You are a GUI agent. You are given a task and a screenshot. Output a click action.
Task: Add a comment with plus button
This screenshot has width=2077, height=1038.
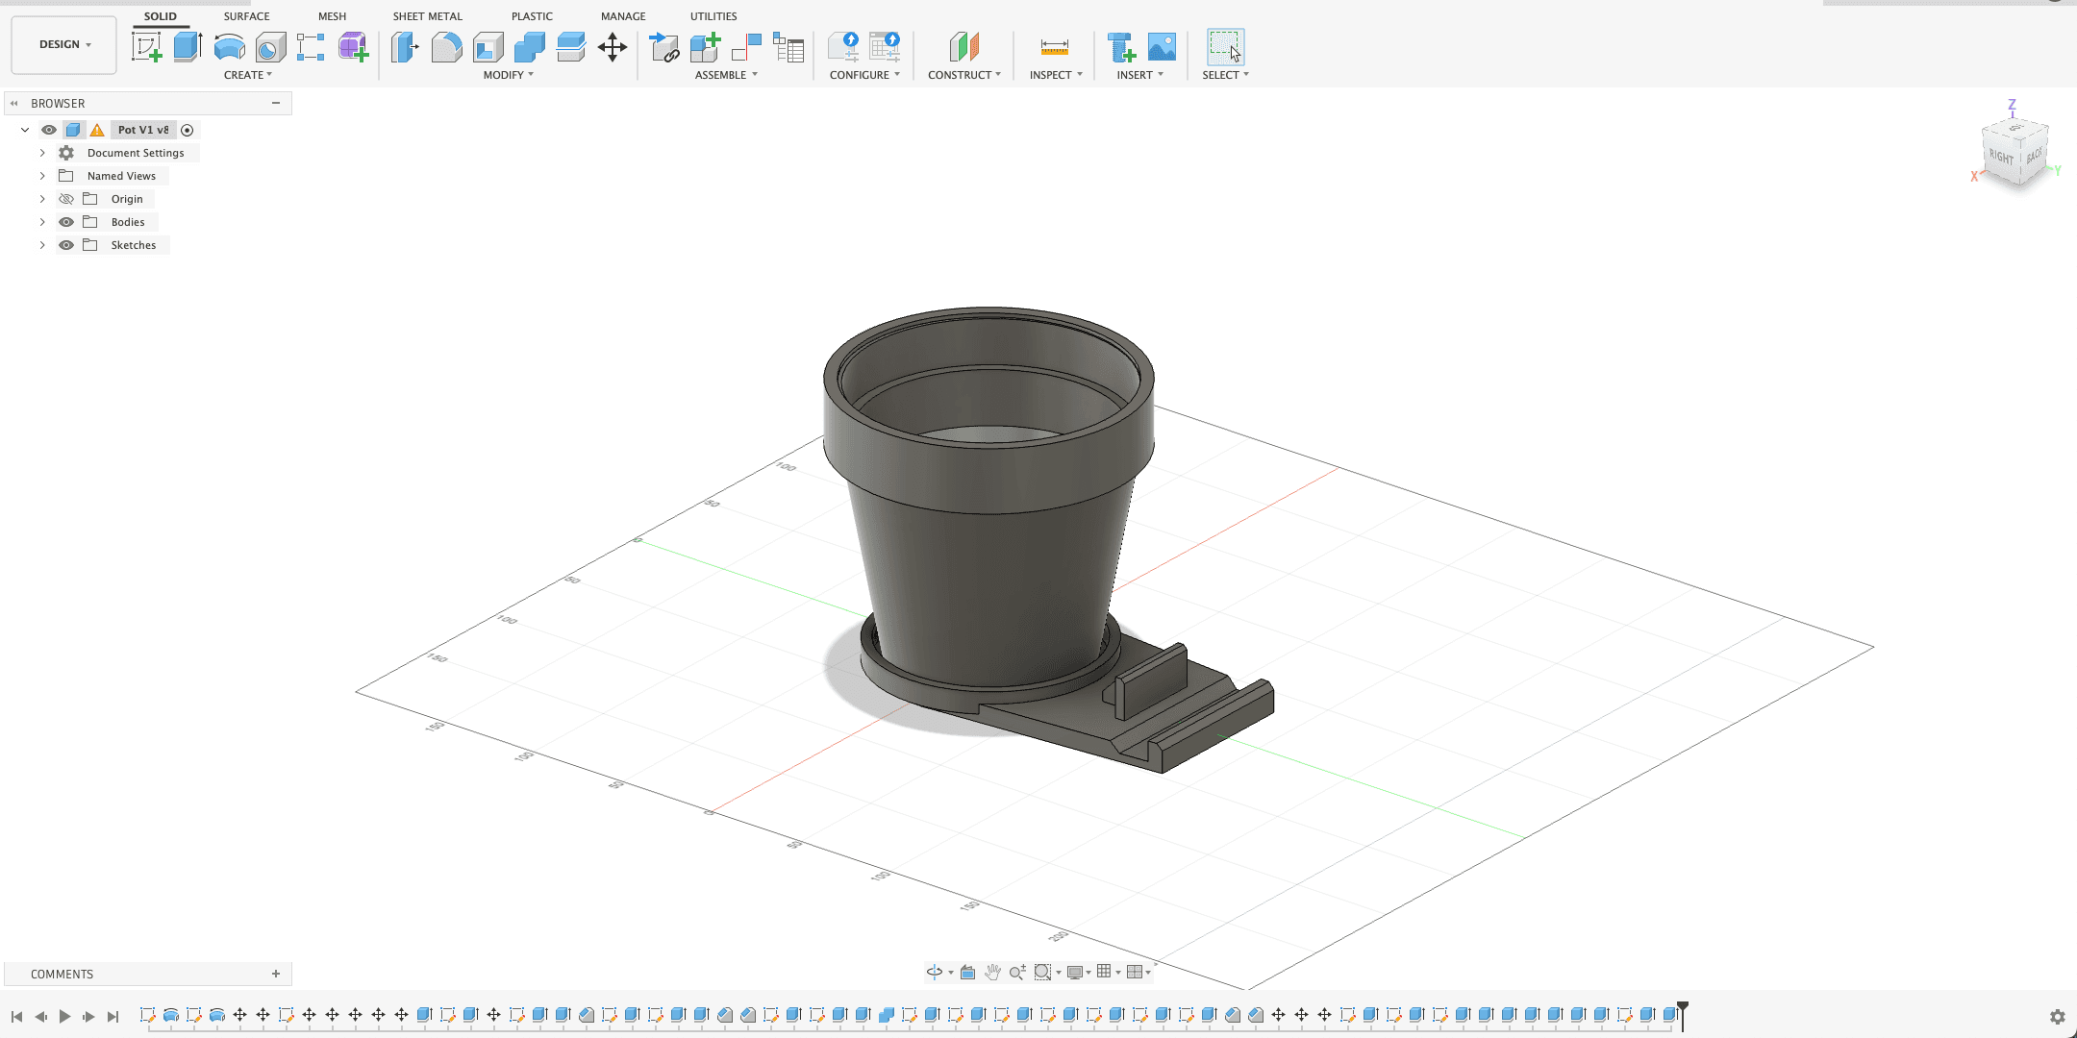click(276, 974)
